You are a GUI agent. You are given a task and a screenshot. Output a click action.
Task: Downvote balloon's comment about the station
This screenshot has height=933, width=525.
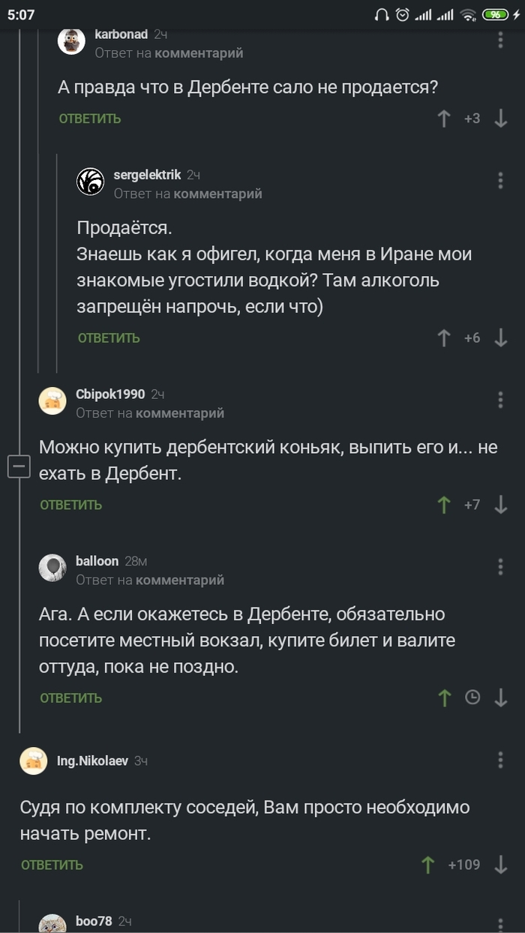pyautogui.click(x=501, y=697)
